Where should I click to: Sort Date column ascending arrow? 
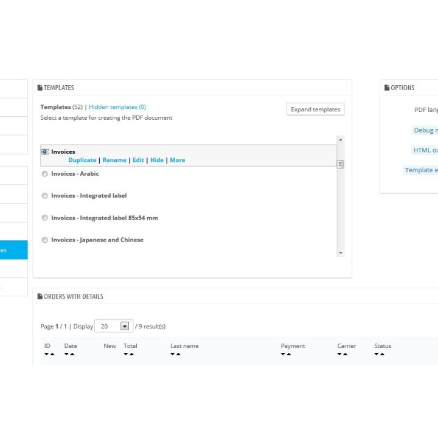coord(72,354)
